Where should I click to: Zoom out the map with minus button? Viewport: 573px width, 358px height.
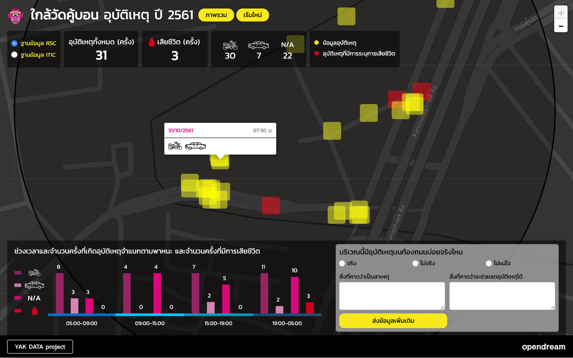pos(561,26)
